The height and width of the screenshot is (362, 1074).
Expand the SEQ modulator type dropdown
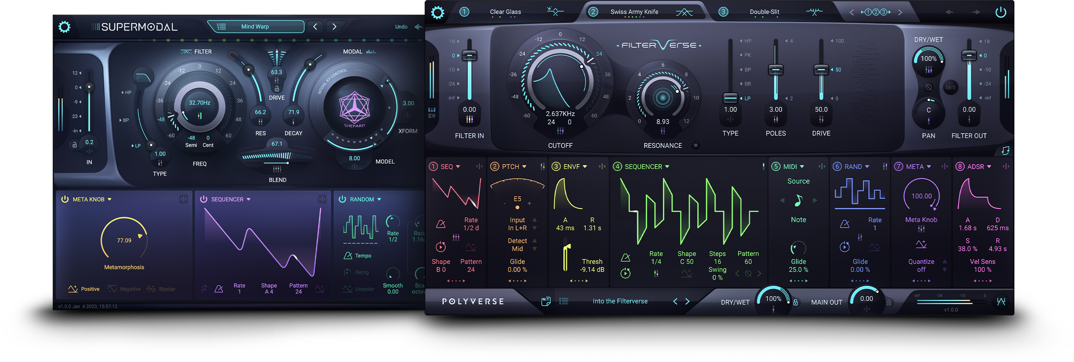[x=458, y=167]
